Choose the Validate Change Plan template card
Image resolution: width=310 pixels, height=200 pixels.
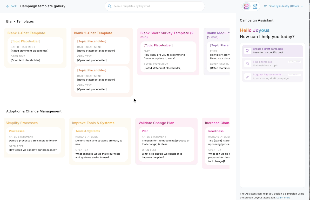click(x=166, y=141)
